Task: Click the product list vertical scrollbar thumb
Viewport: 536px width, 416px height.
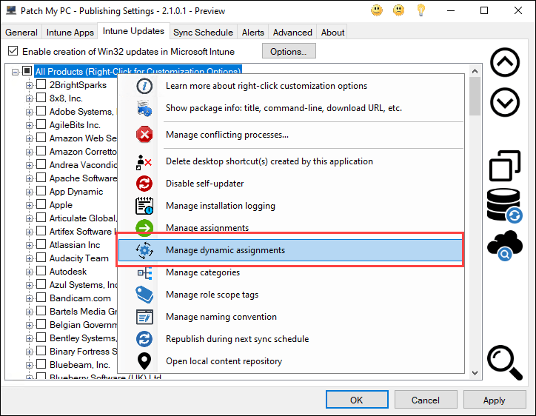Action: [475, 96]
